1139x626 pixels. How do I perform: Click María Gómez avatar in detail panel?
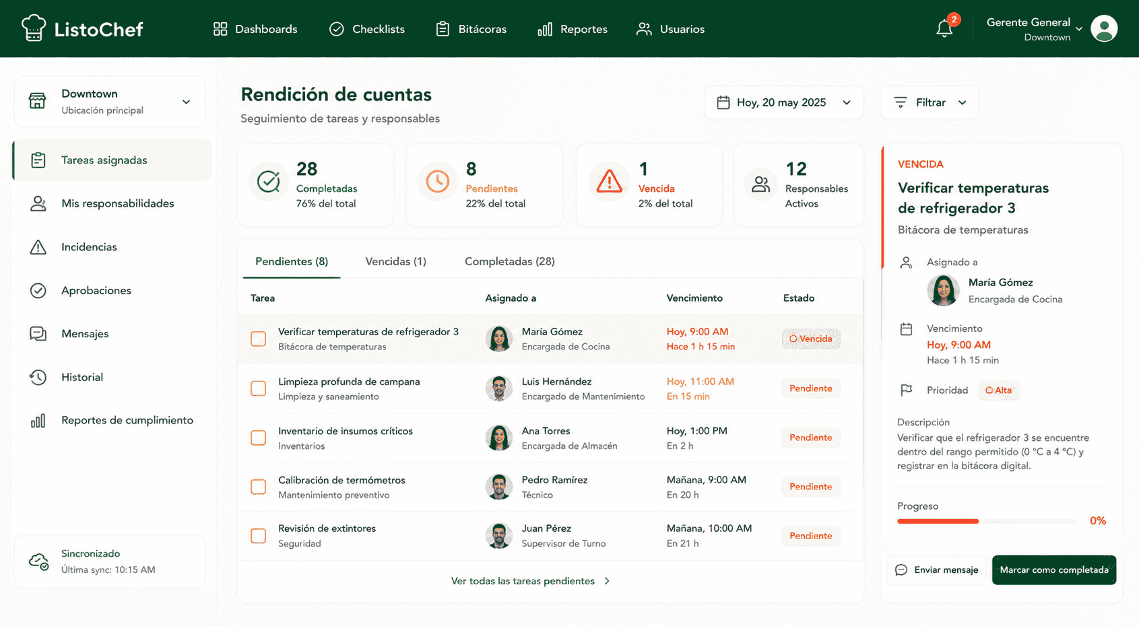(x=943, y=291)
